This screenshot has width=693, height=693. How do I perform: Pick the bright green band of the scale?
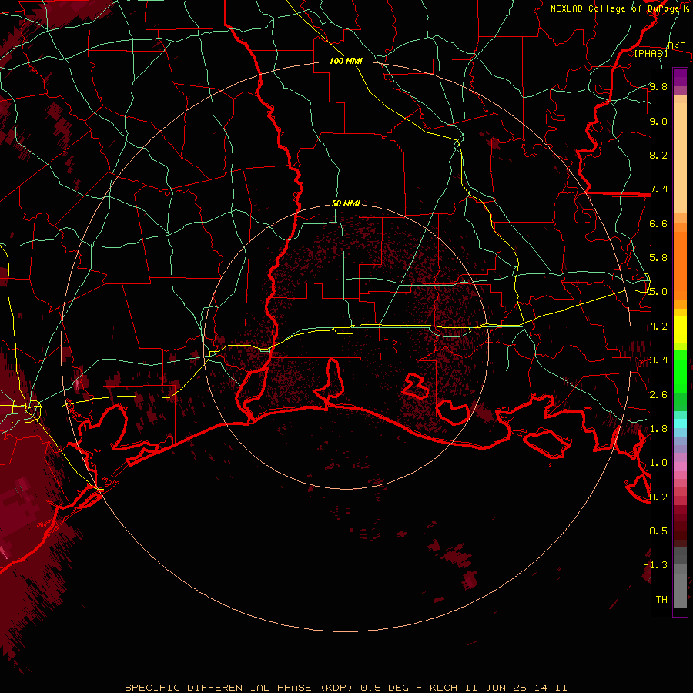pyautogui.click(x=680, y=371)
